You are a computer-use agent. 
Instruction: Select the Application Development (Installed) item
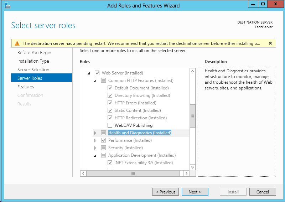click(142, 155)
